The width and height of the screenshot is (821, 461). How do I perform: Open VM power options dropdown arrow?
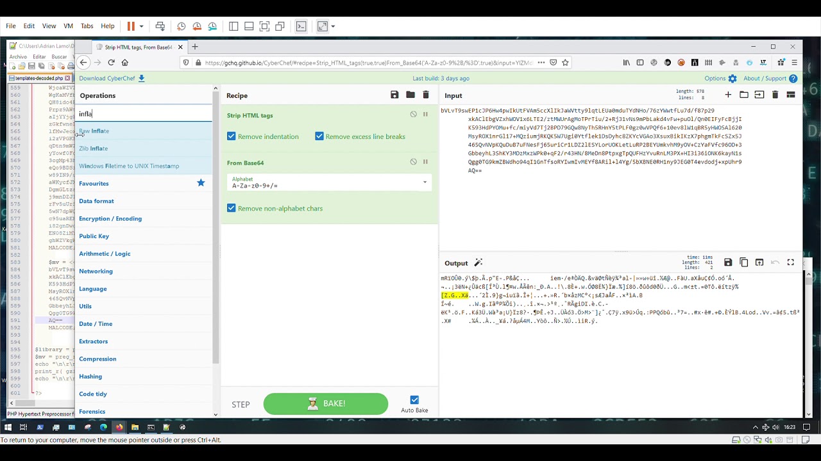[141, 26]
